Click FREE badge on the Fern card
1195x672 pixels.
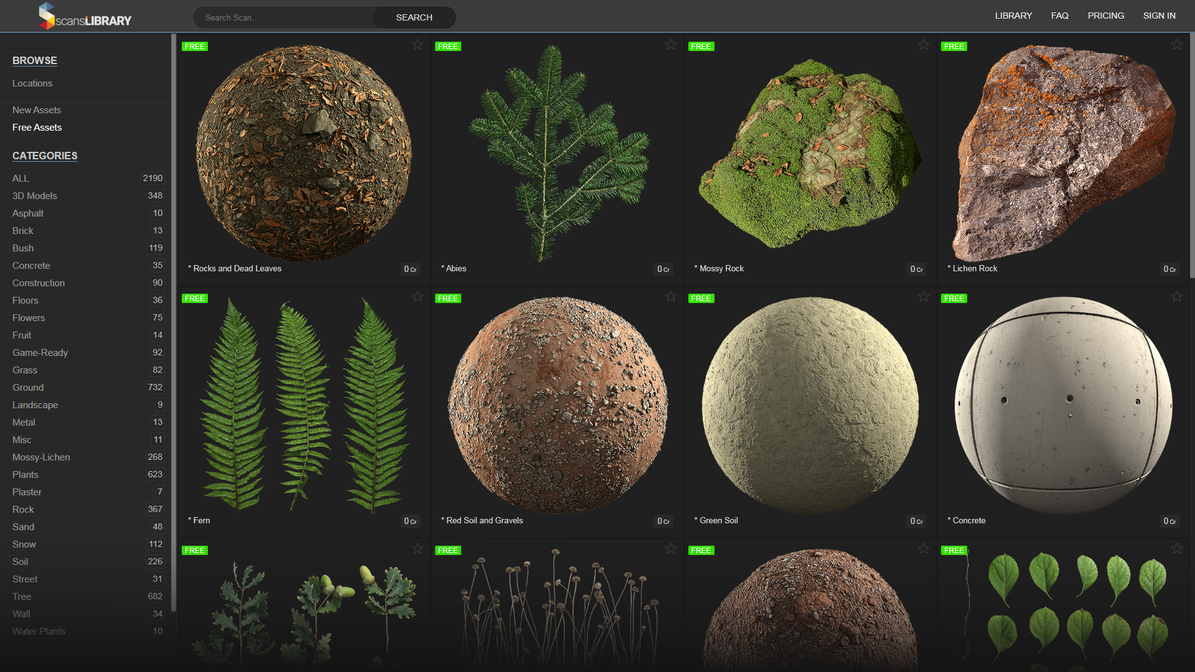tap(195, 299)
